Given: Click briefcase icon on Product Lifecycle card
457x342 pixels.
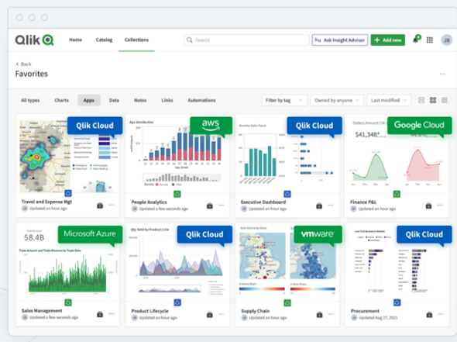Looking at the screenshot, I should [x=210, y=315].
